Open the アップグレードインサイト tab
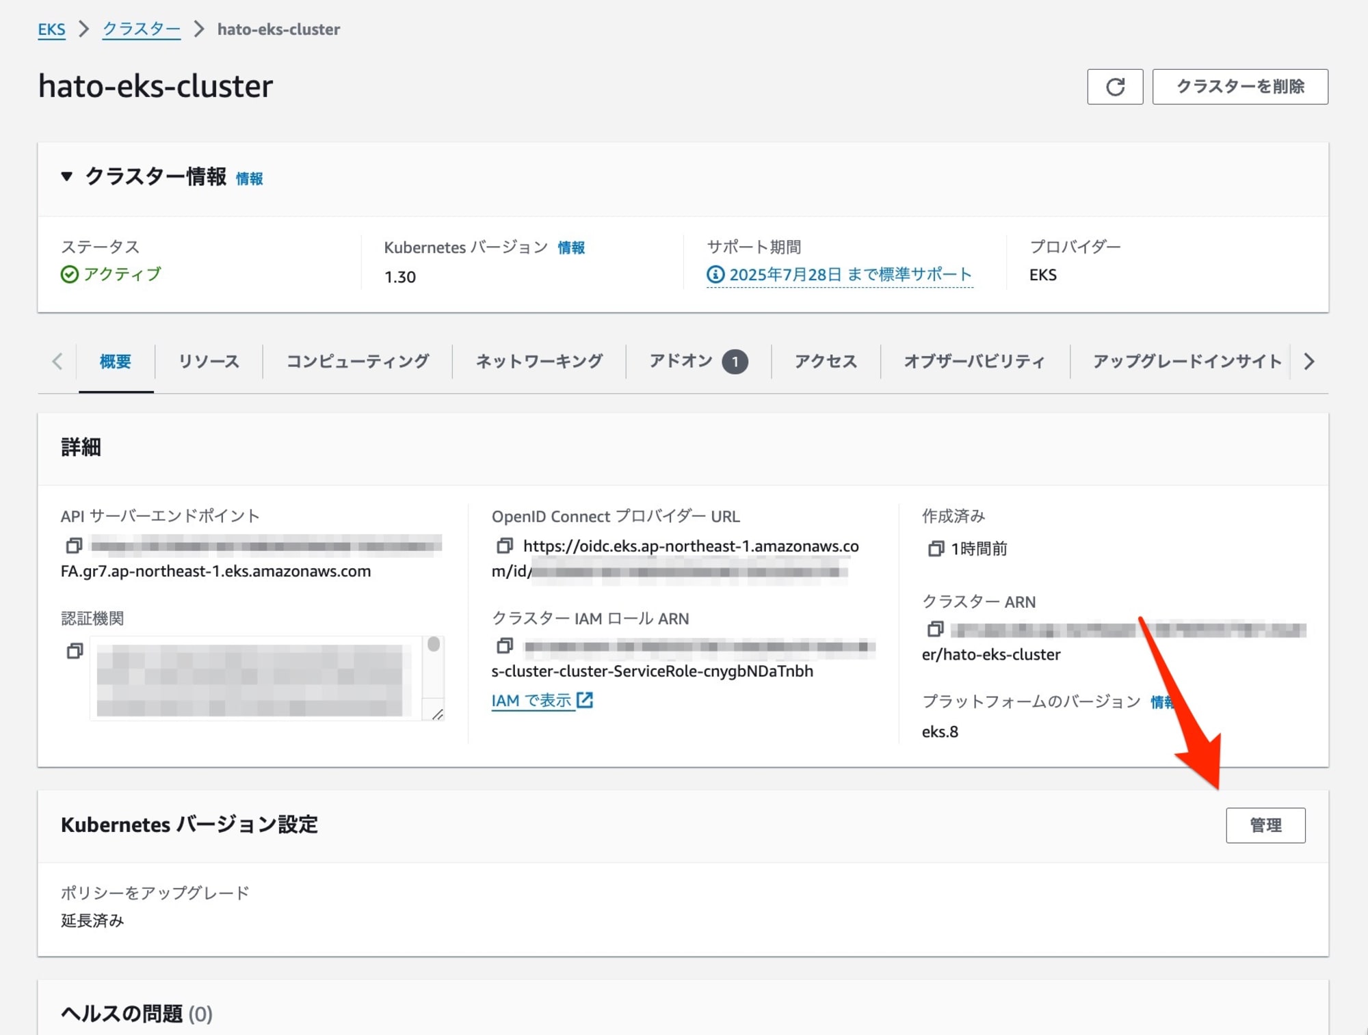 pos(1187,362)
